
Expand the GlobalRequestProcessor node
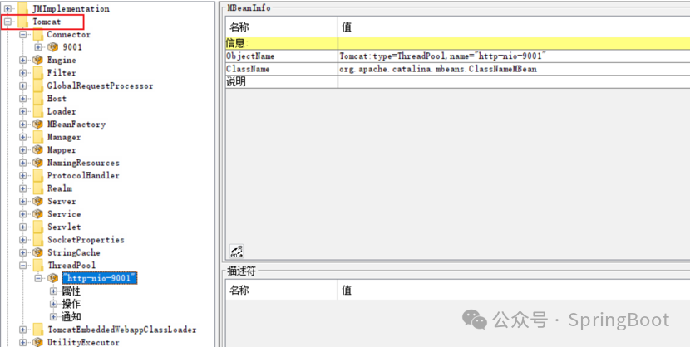point(23,86)
